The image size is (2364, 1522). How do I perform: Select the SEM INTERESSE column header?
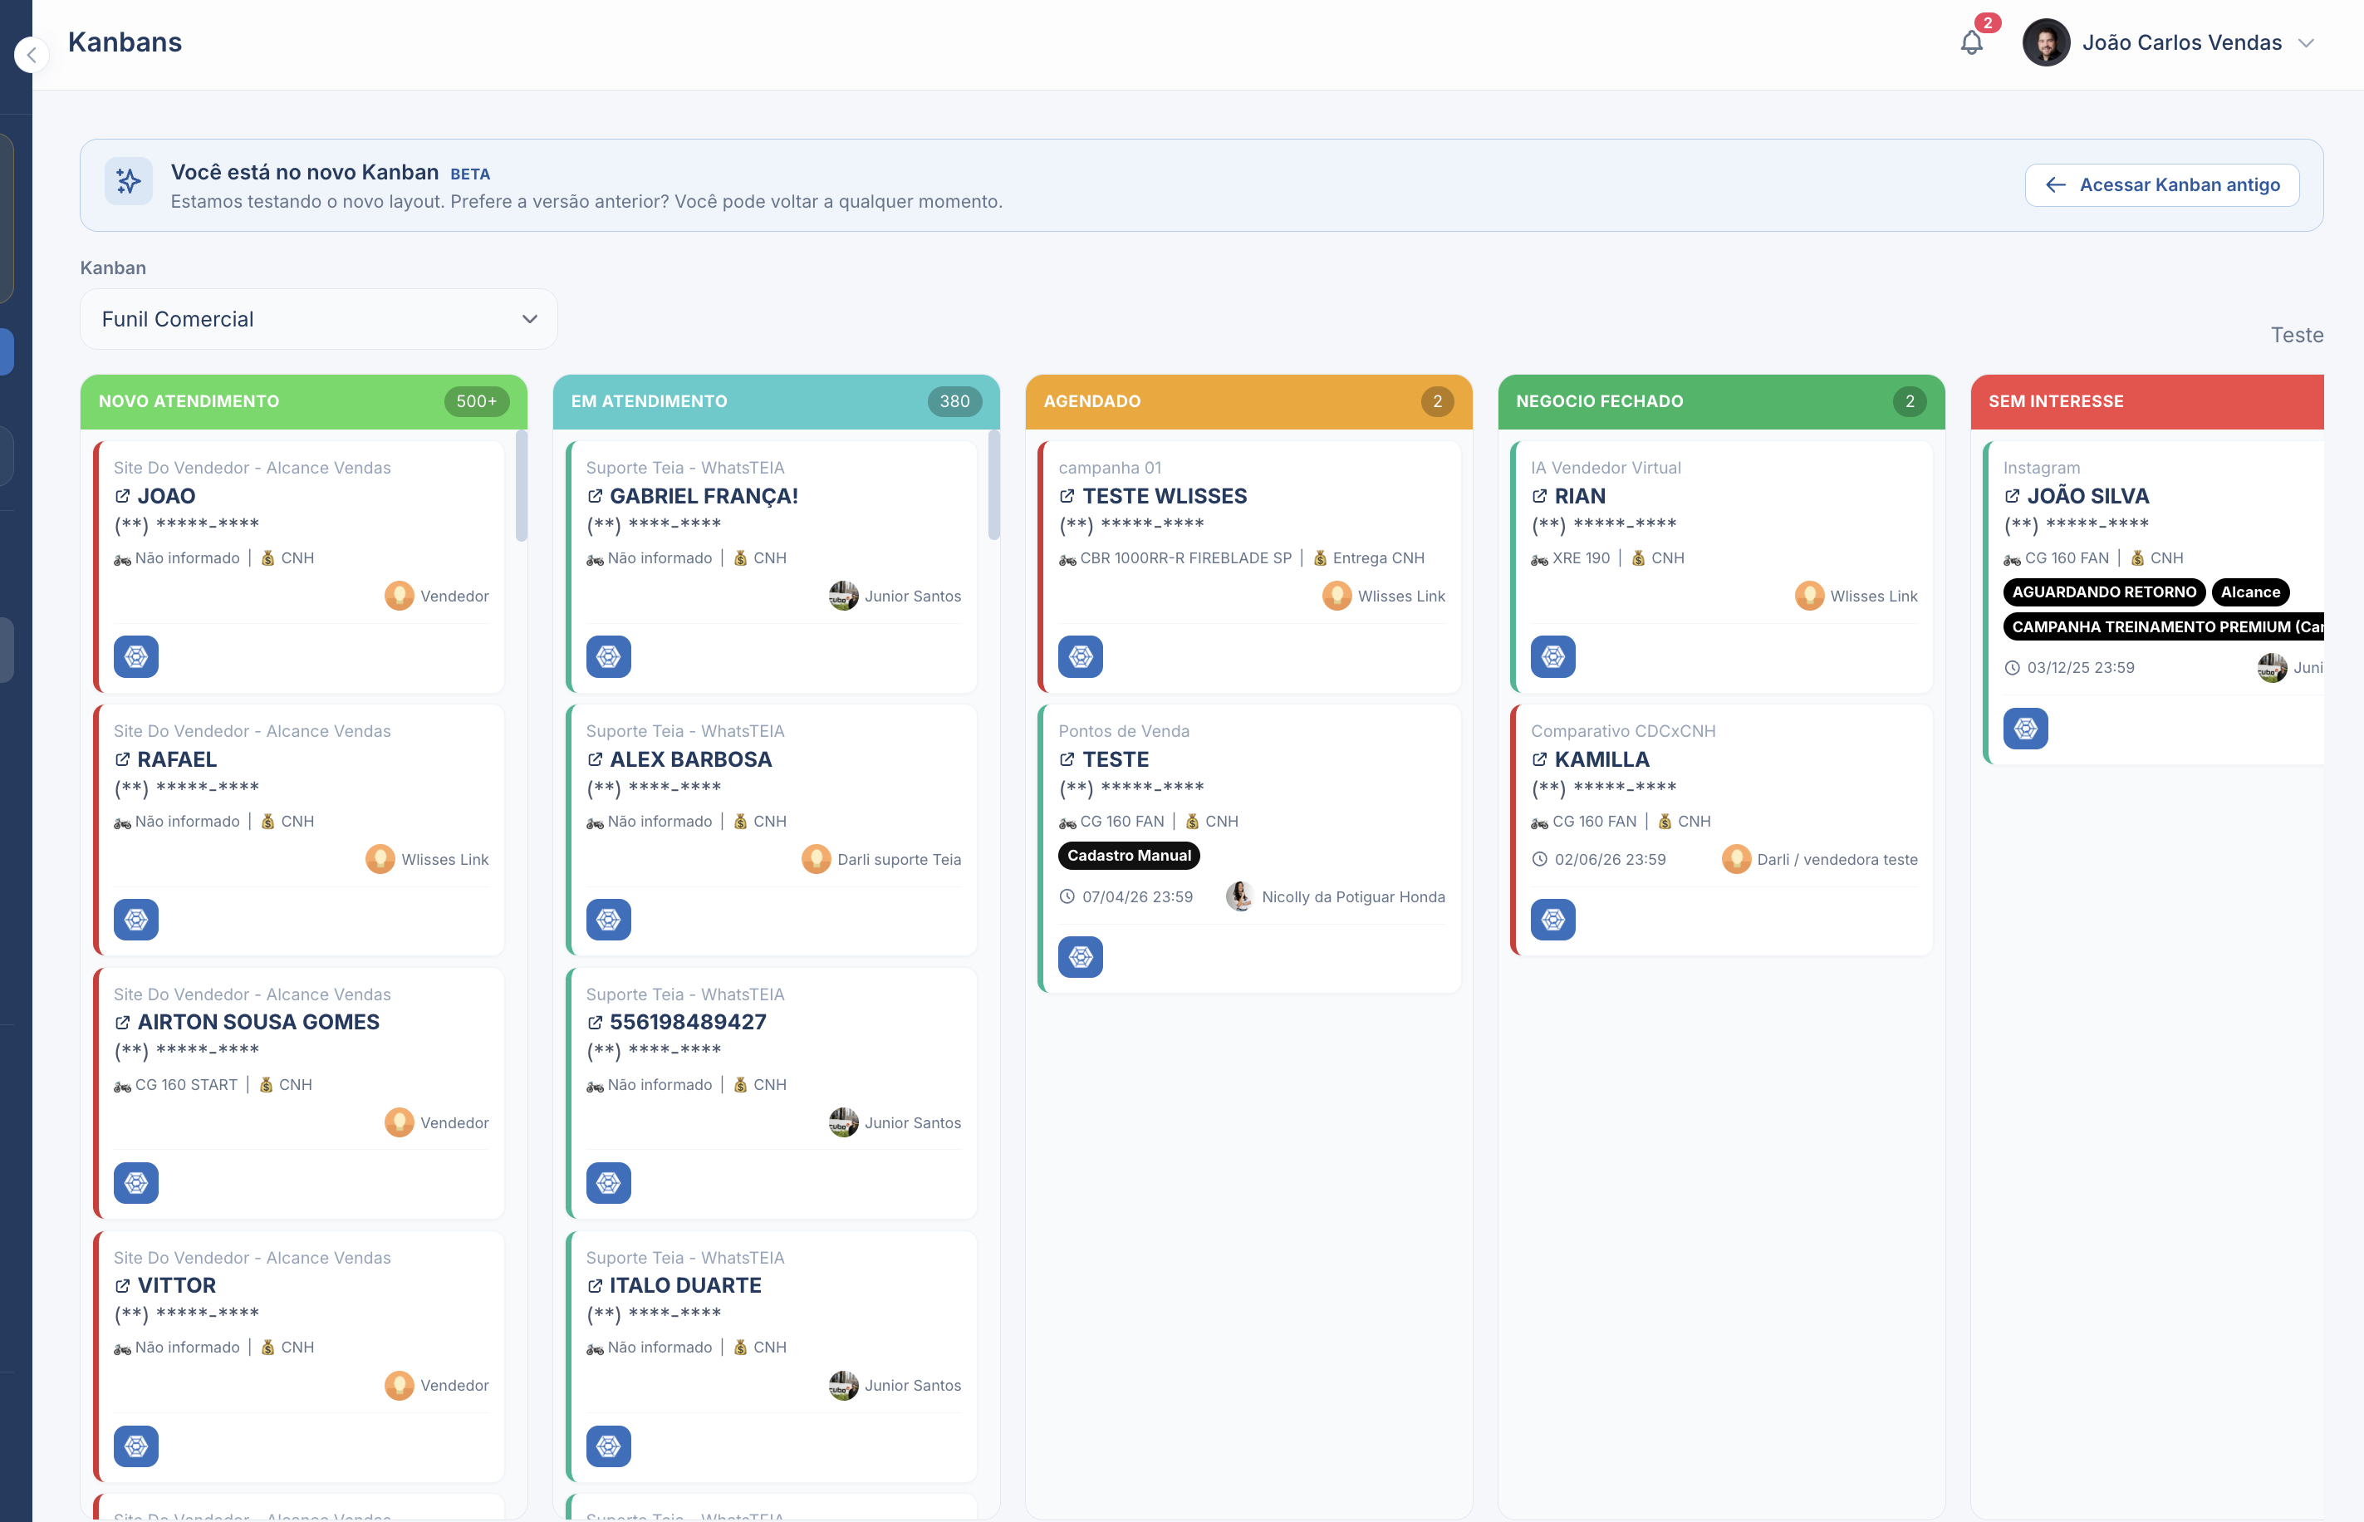tap(2146, 401)
